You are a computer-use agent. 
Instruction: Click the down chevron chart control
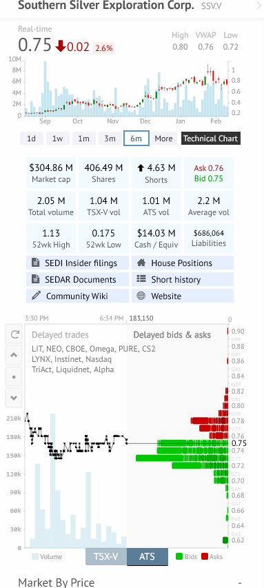pyautogui.click(x=14, y=398)
